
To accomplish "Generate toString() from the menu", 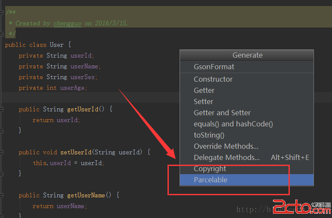I will tap(209, 135).
